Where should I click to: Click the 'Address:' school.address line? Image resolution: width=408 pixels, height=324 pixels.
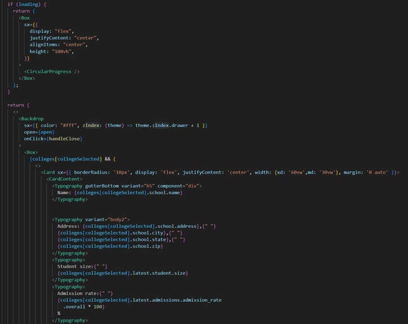tap(137, 226)
